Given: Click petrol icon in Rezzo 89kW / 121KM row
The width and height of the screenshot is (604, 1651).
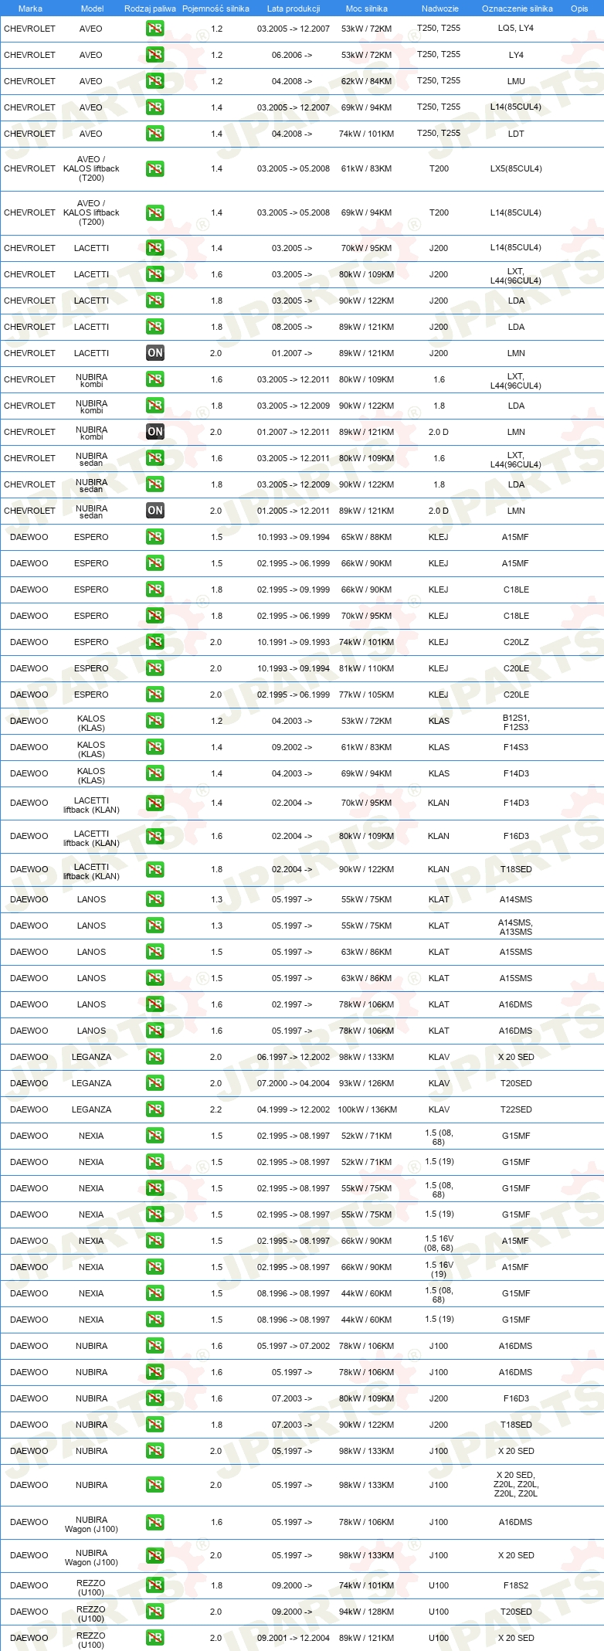Looking at the screenshot, I should [x=155, y=1638].
